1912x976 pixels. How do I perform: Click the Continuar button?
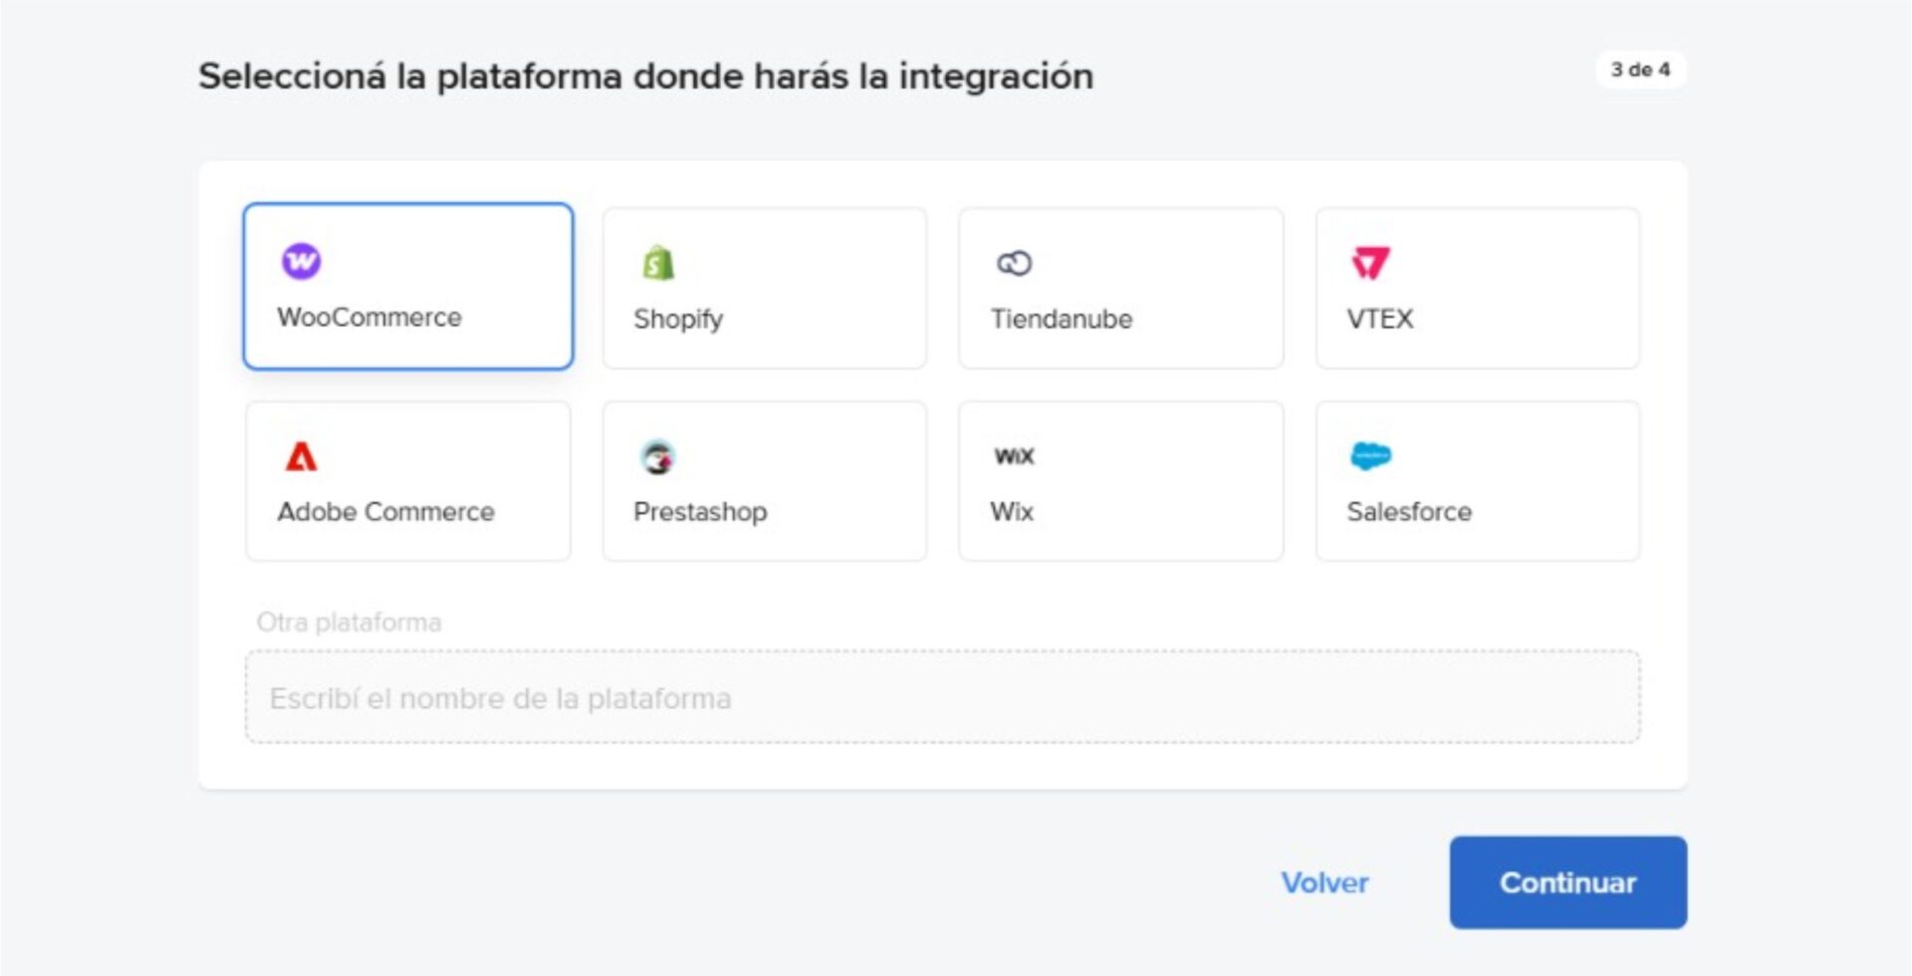tap(1567, 882)
